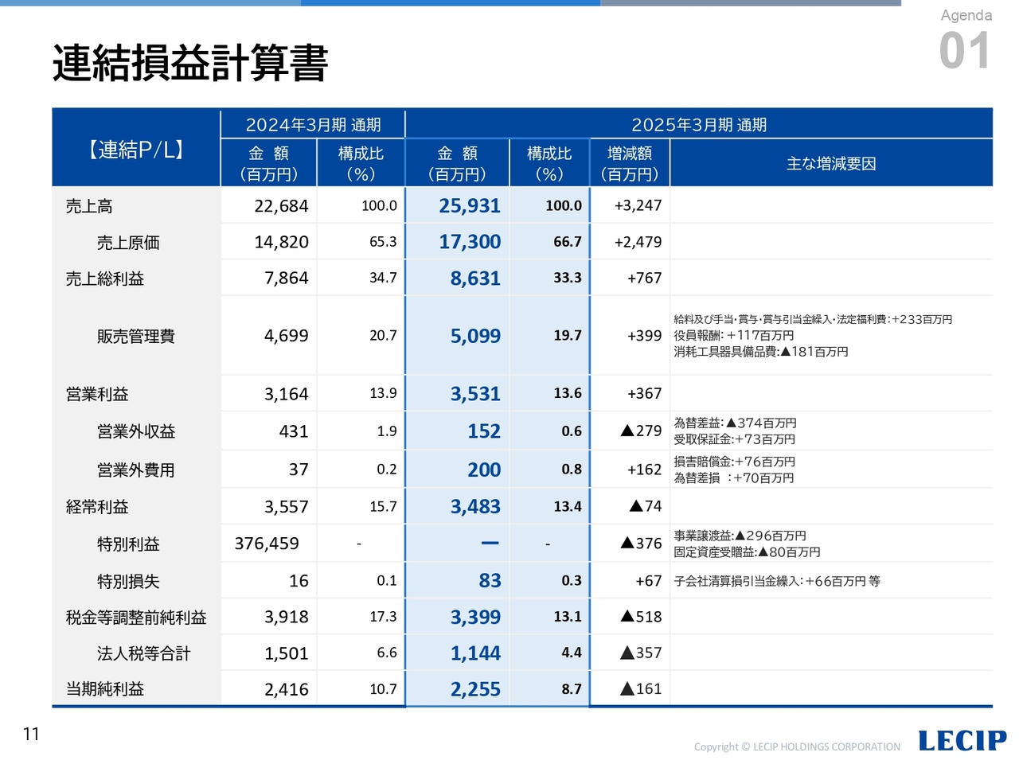Select the 4,699 SG&A value

(287, 336)
